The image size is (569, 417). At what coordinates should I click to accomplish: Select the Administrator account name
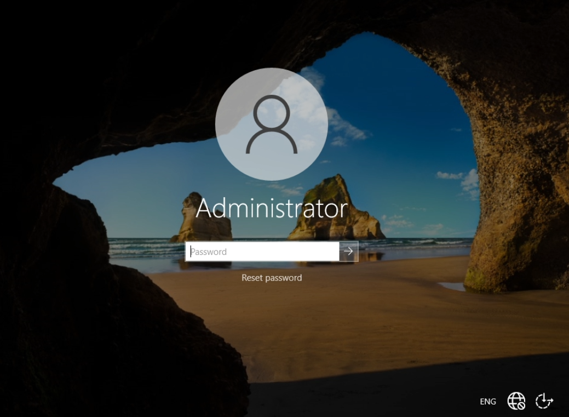tap(272, 209)
